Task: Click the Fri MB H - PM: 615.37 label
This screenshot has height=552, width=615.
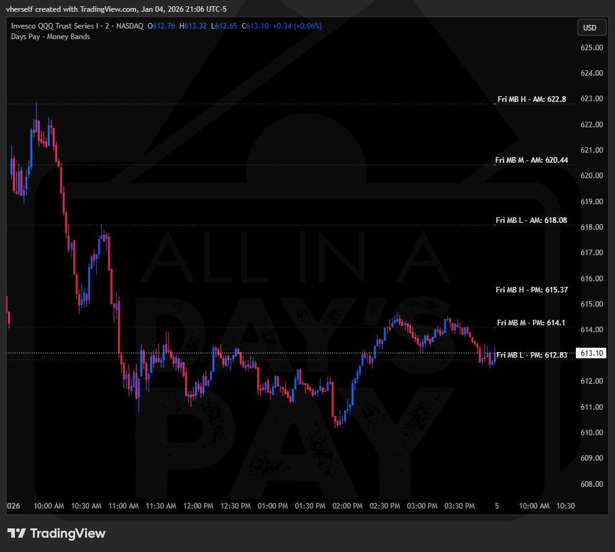Action: [x=532, y=290]
